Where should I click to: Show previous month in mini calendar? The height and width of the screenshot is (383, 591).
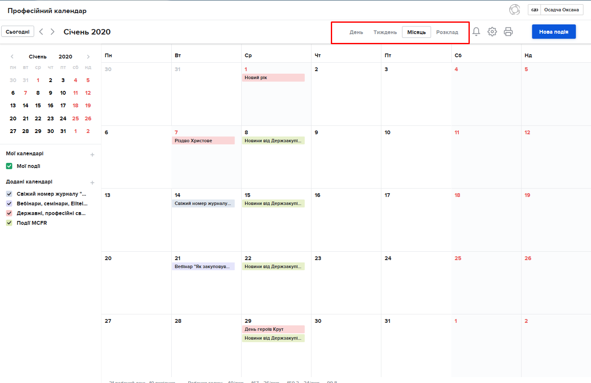12,57
